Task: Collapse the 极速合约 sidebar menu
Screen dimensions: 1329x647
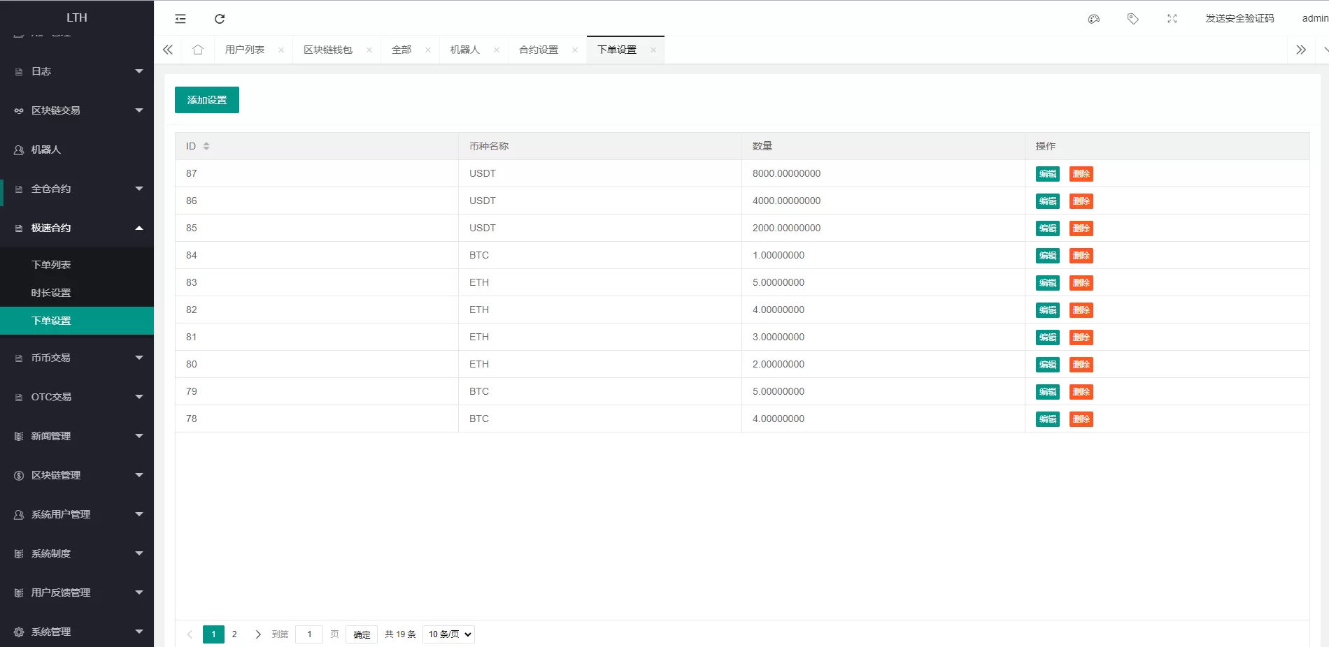Action: [77, 228]
